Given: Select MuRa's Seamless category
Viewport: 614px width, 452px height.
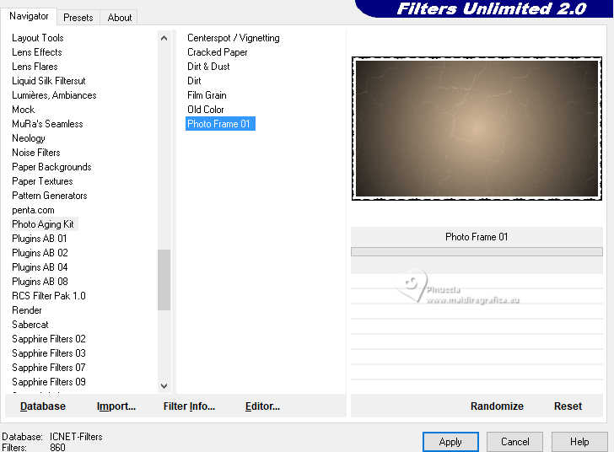Looking at the screenshot, I should click(x=47, y=124).
